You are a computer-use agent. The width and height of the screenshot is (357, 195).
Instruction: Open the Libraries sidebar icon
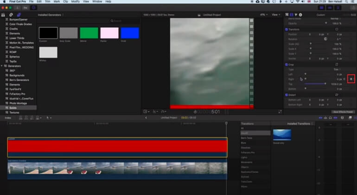pos(3,15)
